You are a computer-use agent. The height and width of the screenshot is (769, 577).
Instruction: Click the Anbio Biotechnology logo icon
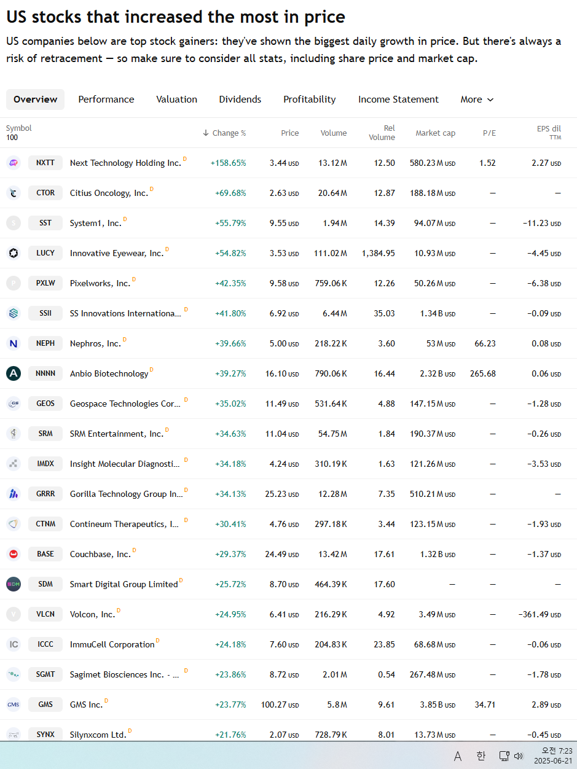coord(14,373)
